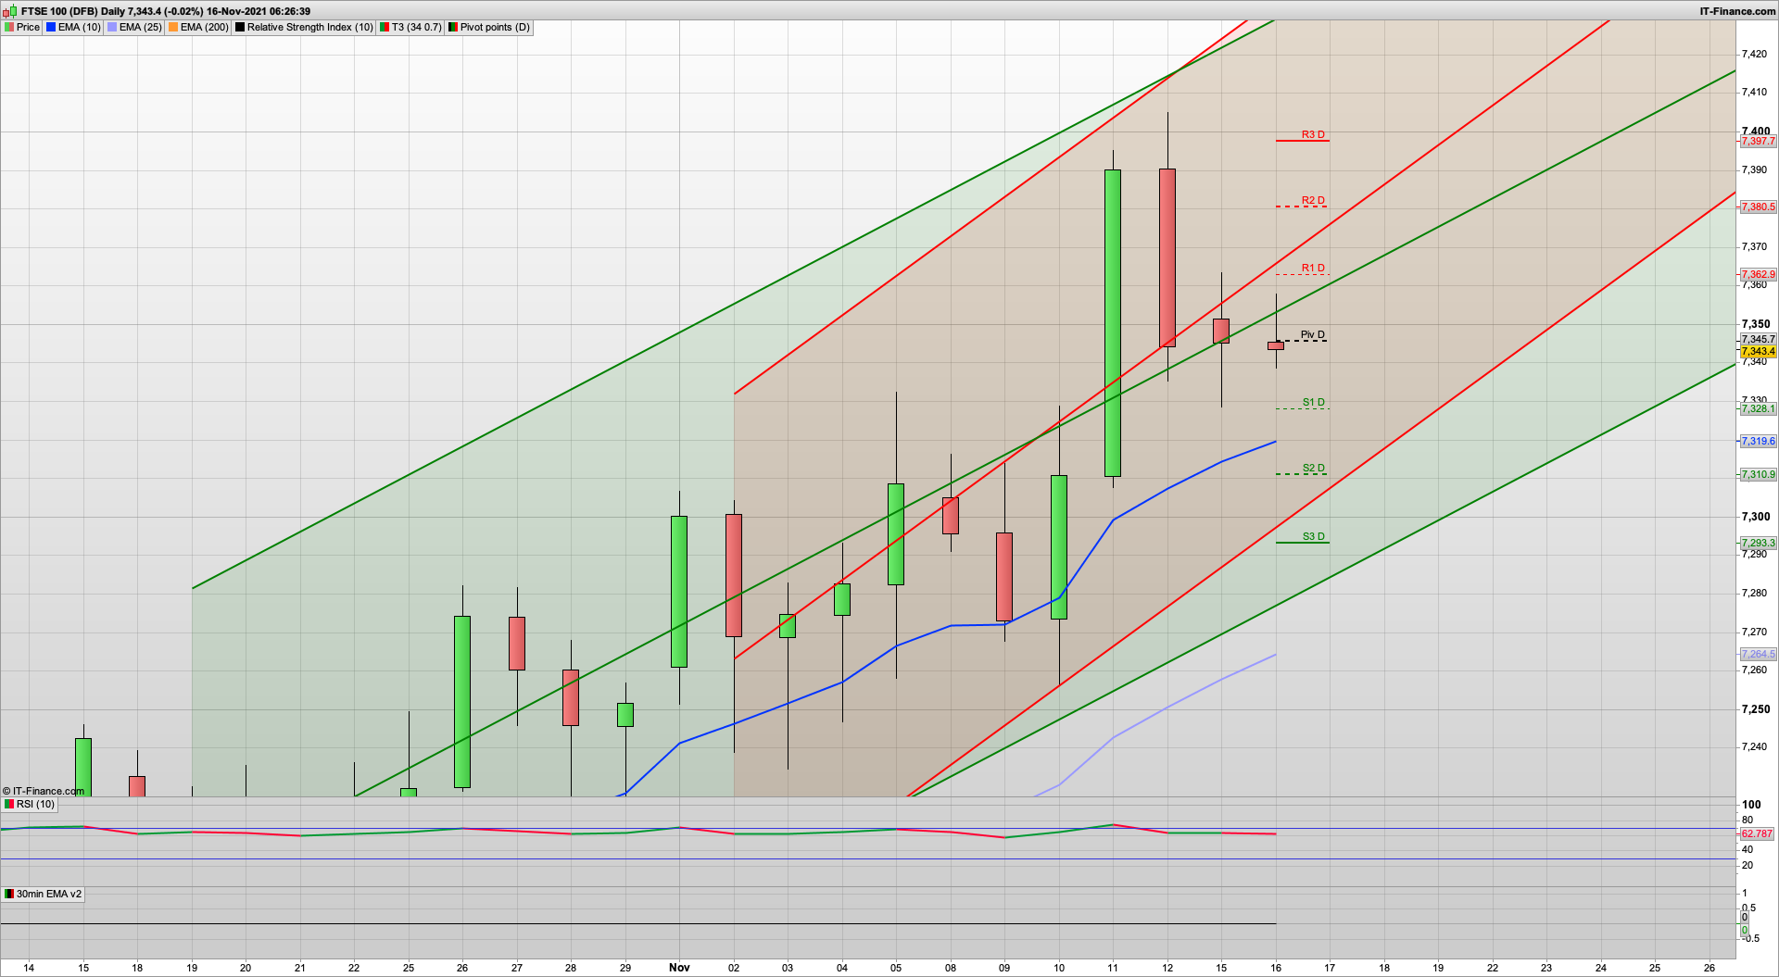Select the Price legend item
Screen dimensions: 1779x977
(x=22, y=27)
